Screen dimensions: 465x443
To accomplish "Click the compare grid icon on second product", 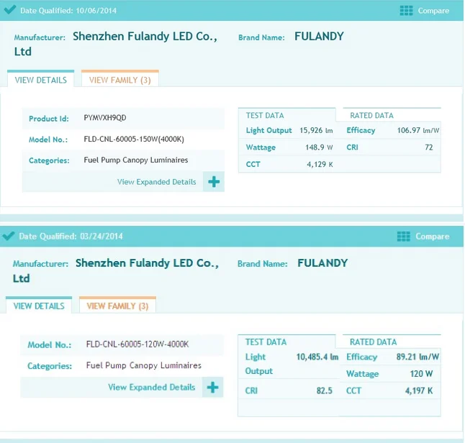I will tap(404, 237).
